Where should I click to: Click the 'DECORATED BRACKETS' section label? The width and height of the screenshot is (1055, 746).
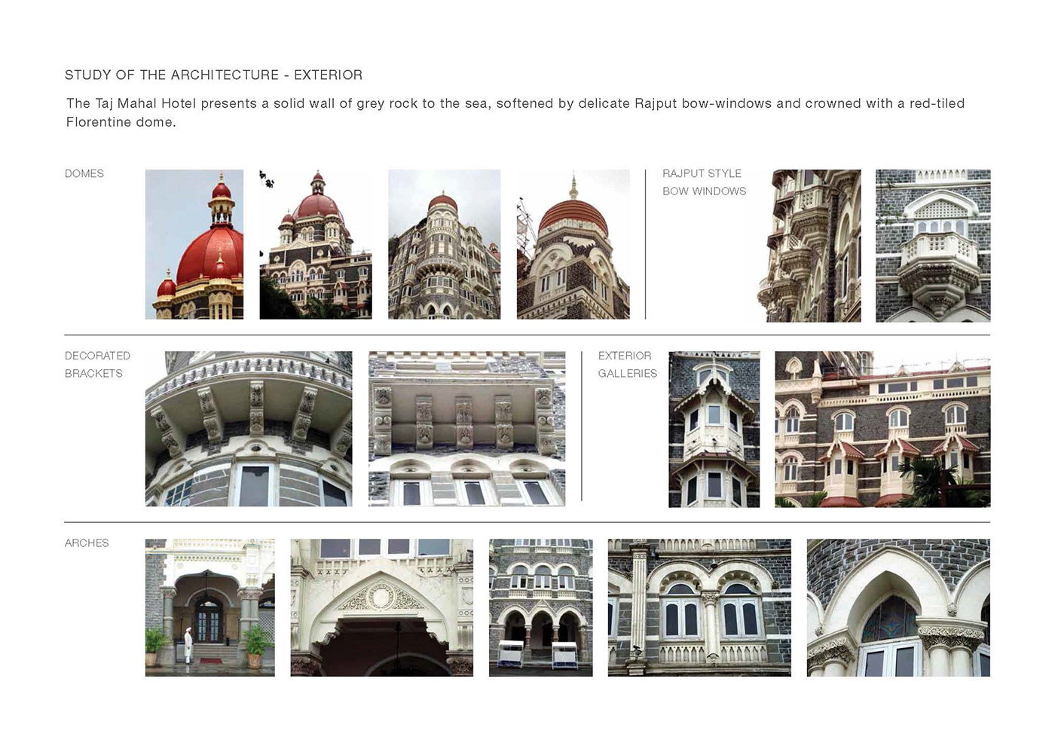tap(97, 364)
